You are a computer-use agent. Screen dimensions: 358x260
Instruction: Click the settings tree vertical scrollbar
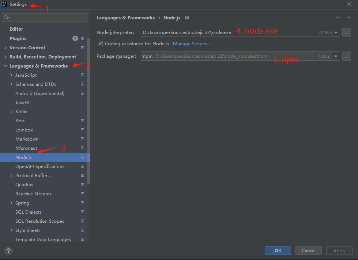click(88, 111)
